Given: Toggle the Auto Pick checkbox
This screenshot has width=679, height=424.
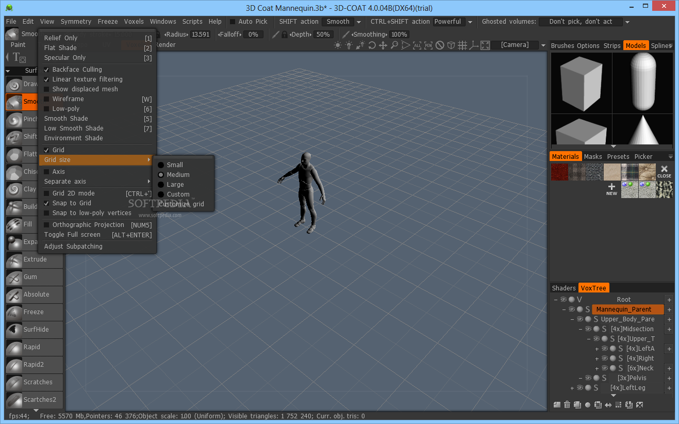Looking at the screenshot, I should 233,22.
